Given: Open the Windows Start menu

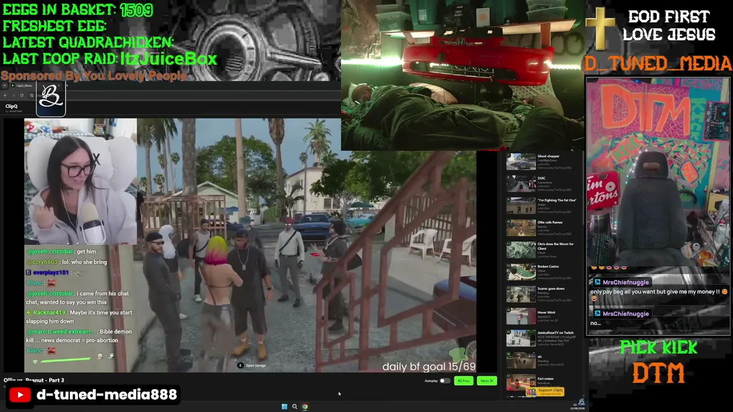Looking at the screenshot, I should coord(284,407).
